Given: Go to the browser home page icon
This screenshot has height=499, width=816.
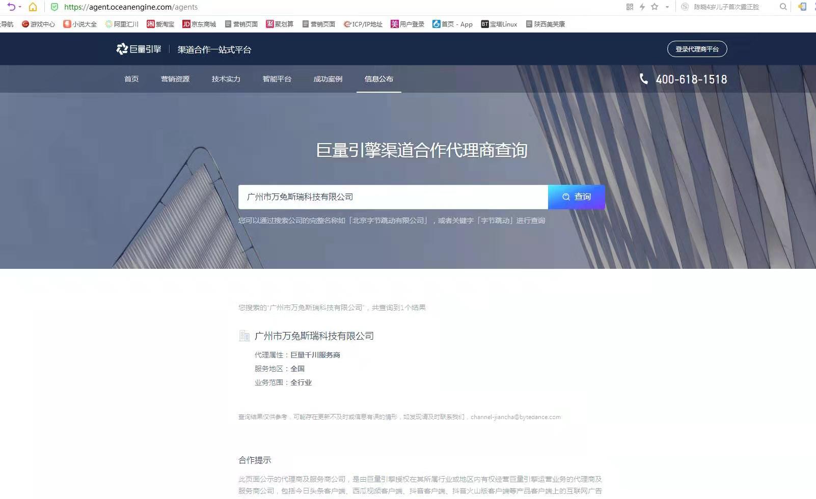Looking at the screenshot, I should (33, 7).
